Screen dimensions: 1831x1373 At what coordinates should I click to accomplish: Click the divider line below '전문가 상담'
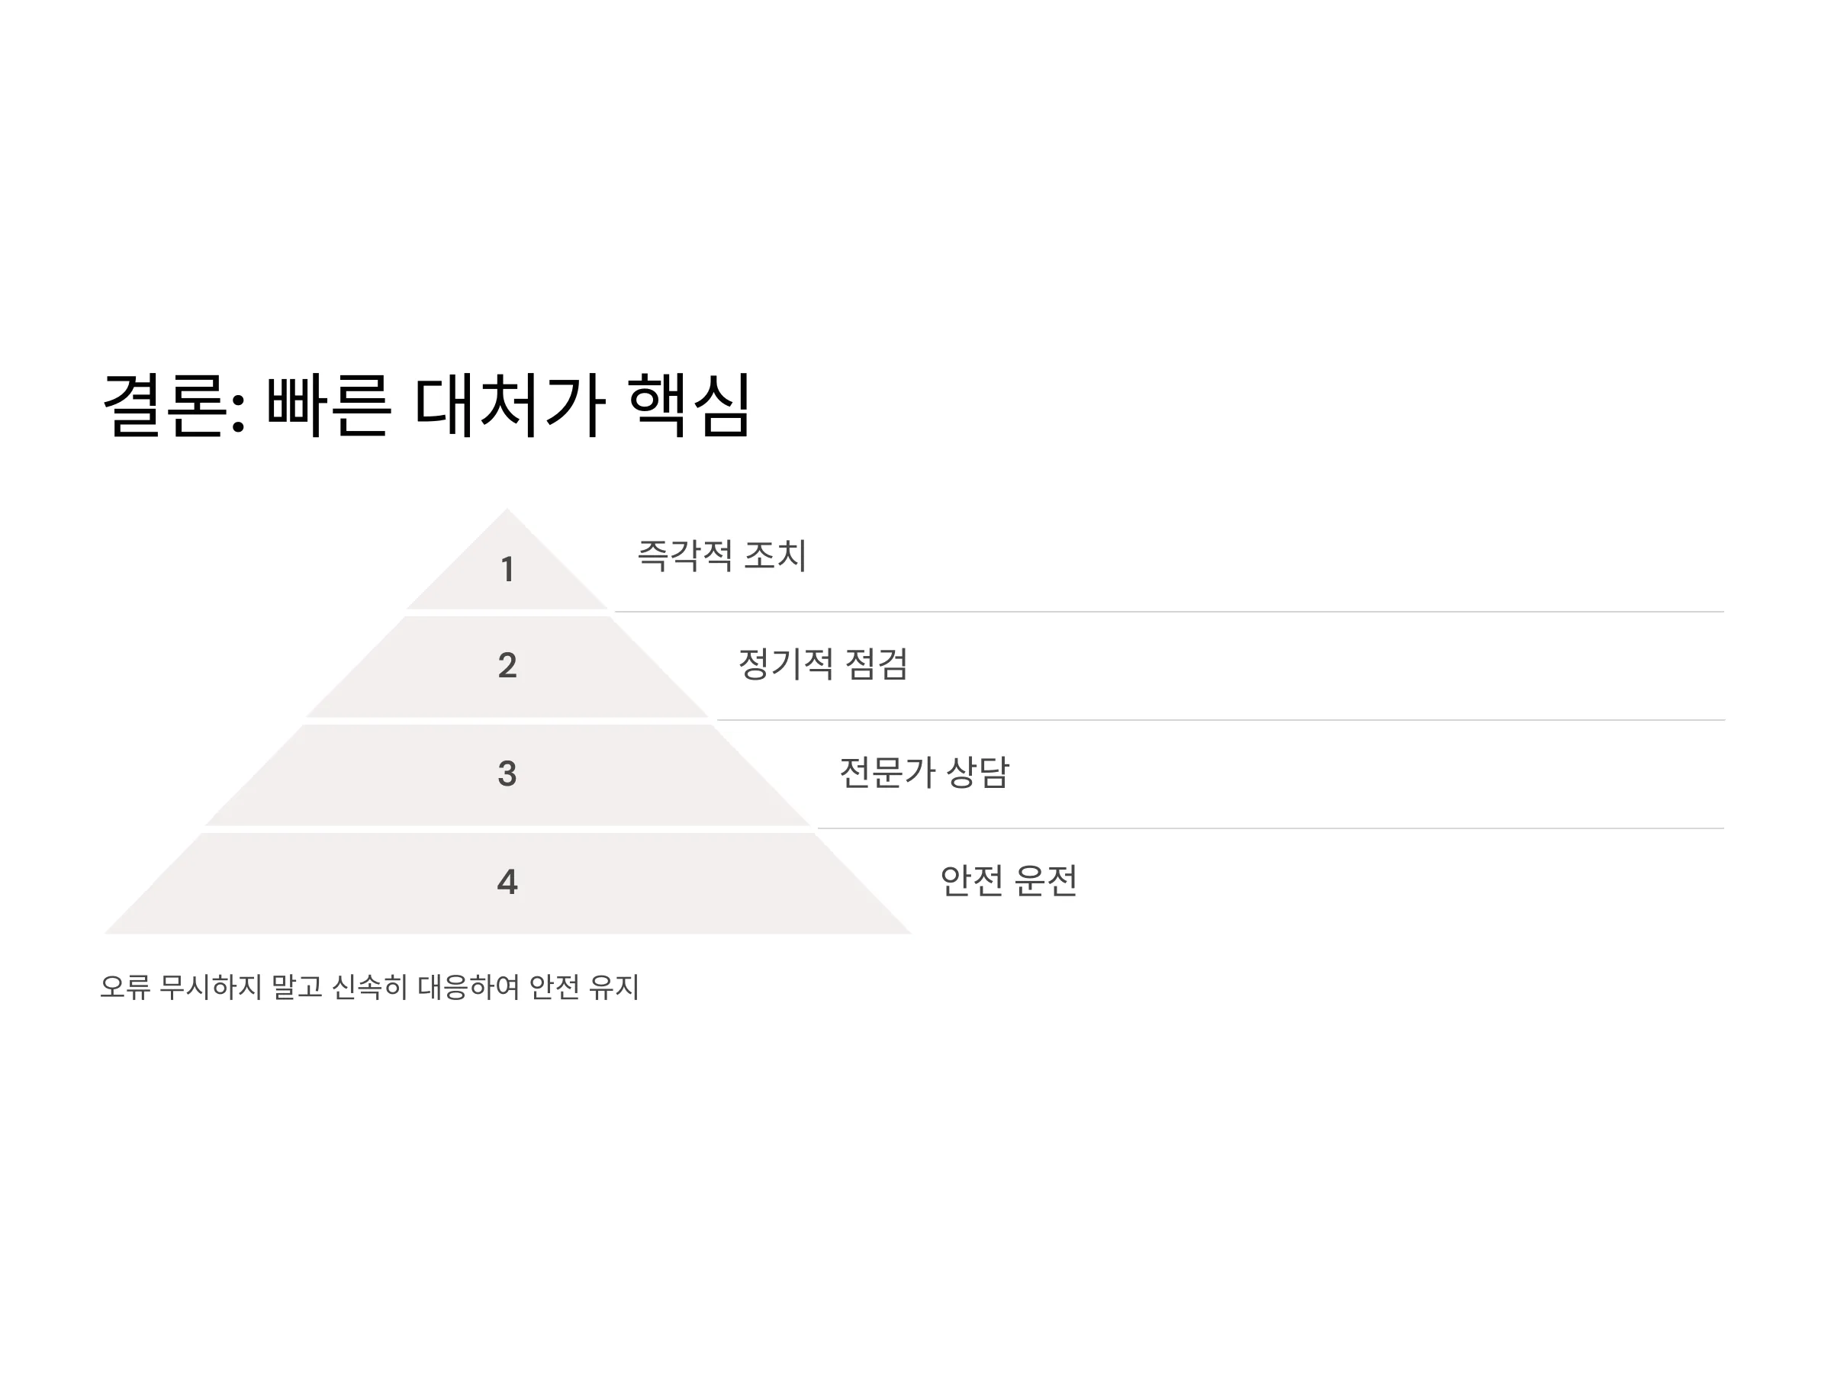click(1270, 828)
